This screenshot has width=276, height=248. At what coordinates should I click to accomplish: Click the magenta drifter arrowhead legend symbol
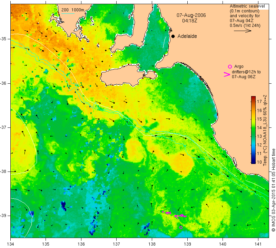227,74
